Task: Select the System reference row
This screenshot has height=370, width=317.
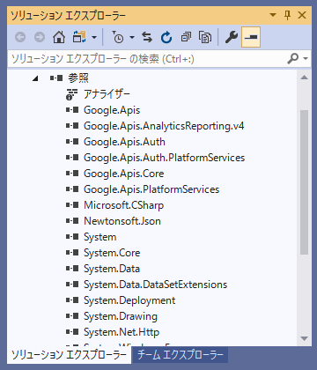Action: click(x=100, y=237)
